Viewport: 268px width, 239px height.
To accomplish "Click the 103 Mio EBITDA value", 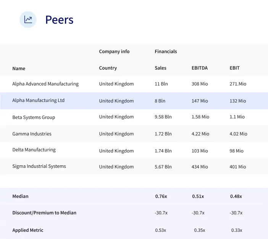I will (x=200, y=151).
